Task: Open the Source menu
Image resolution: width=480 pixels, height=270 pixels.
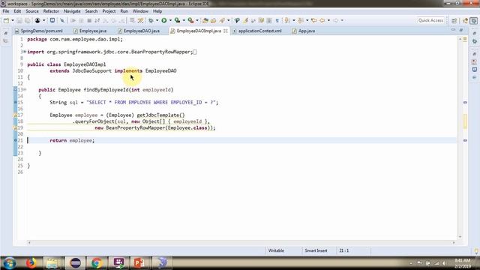Action: [x=32, y=11]
